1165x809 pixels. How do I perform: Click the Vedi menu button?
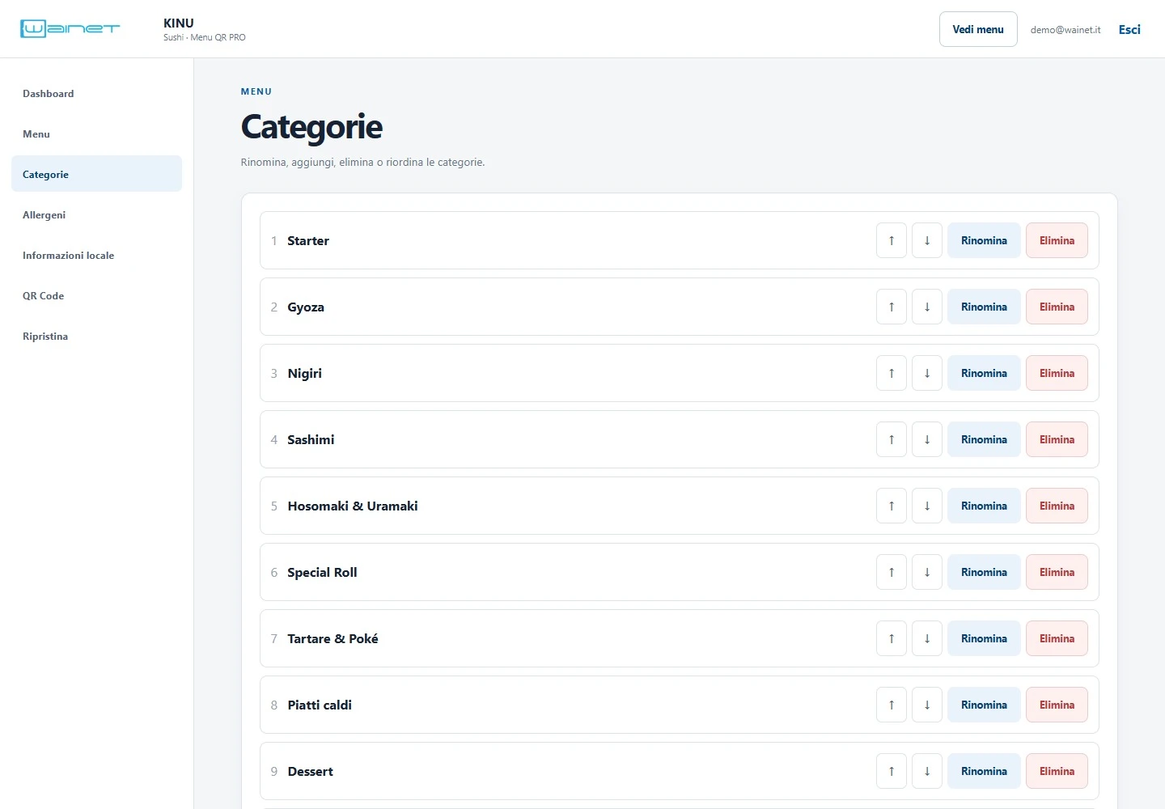[x=978, y=29]
